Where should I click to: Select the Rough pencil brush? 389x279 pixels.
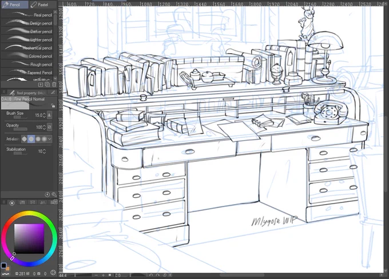[x=27, y=64]
